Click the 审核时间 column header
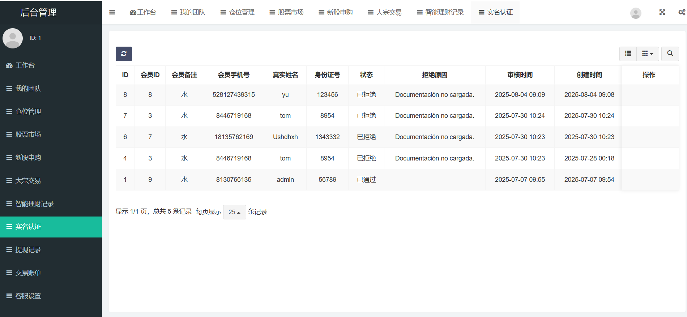Screen dimensions: 687x317 click(x=520, y=75)
